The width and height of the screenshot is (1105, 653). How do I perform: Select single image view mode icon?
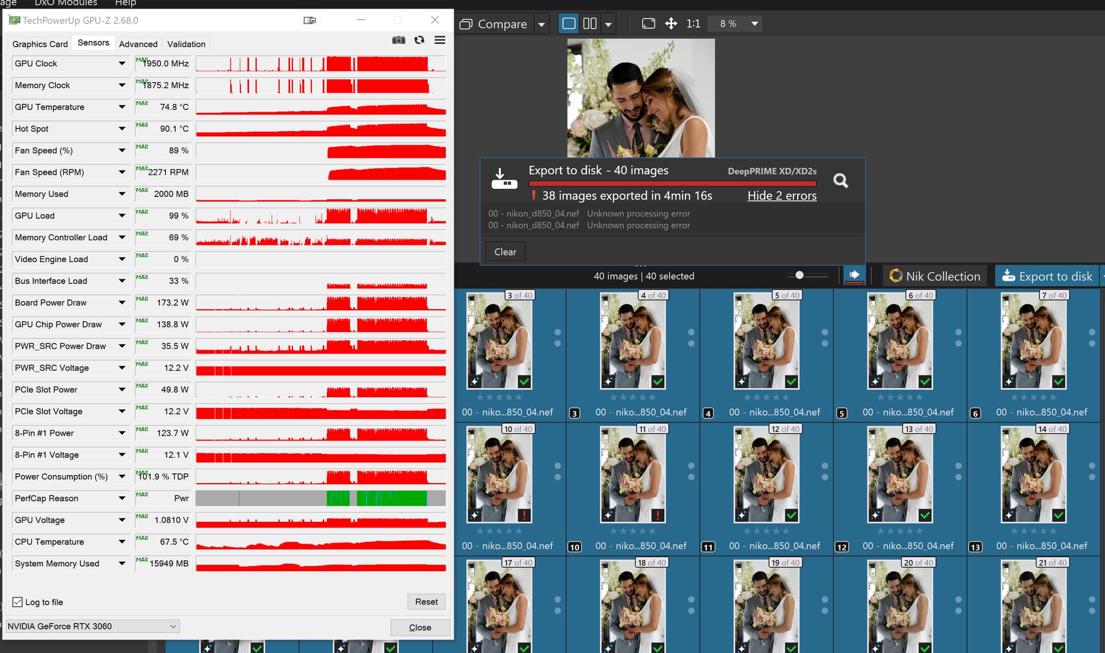(569, 24)
